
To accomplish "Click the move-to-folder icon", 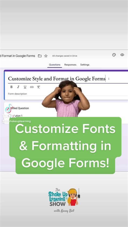I will 40,56.
